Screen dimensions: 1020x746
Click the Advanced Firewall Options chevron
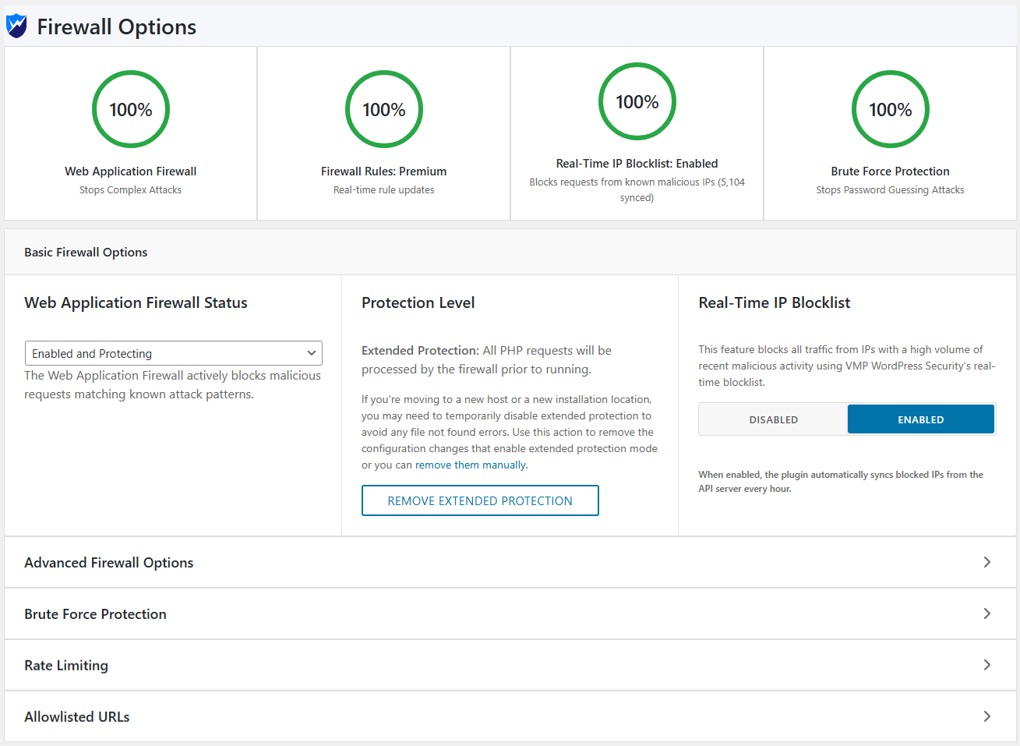986,562
